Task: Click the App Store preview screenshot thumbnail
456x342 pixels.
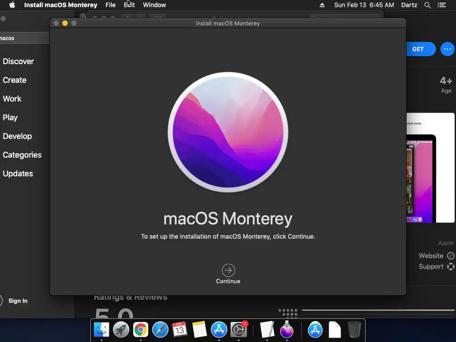Action: [x=431, y=167]
